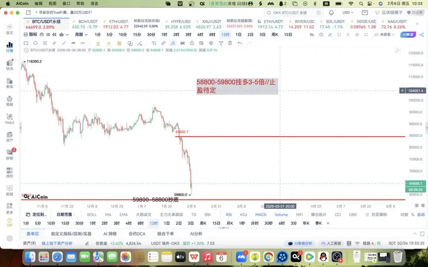Image resolution: width=428 pixels, height=267 pixels.
Task: Open the 资产 assets sidebar icon
Action: (x=10, y=137)
